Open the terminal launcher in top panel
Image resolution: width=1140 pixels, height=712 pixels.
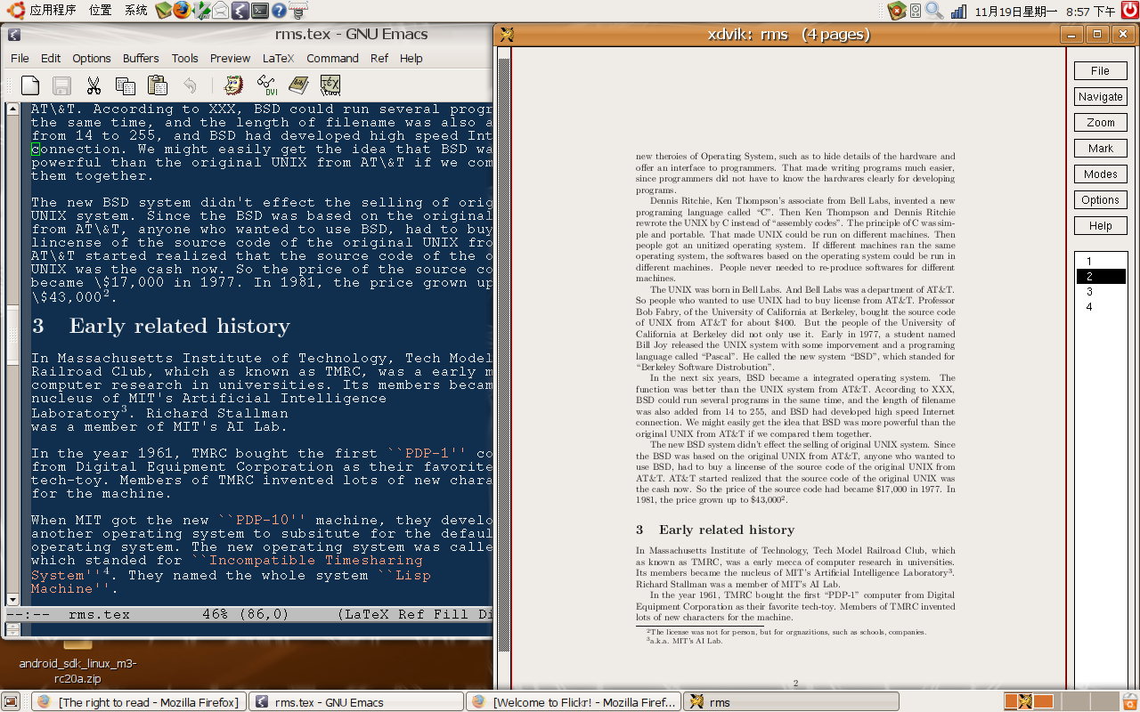(259, 11)
